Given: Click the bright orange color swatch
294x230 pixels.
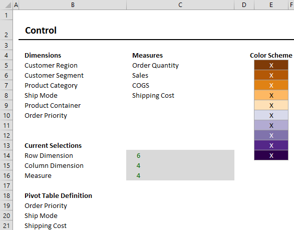Looking at the screenshot, I should [271, 85].
